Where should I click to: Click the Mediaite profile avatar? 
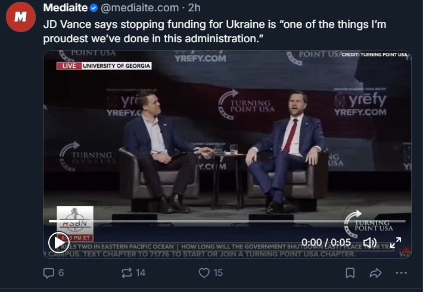pos(21,17)
